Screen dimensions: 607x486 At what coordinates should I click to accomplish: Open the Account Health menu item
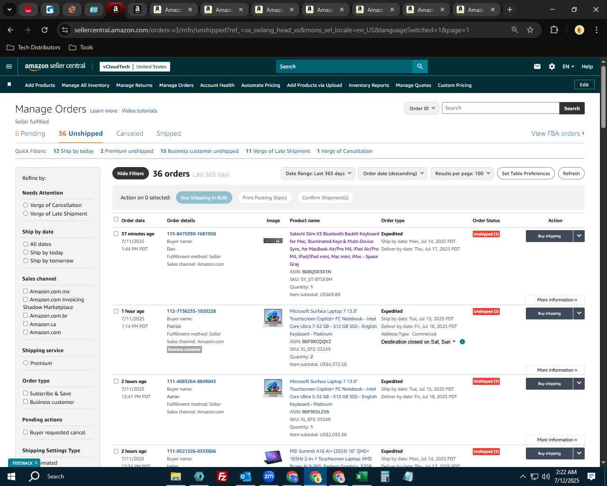point(217,85)
